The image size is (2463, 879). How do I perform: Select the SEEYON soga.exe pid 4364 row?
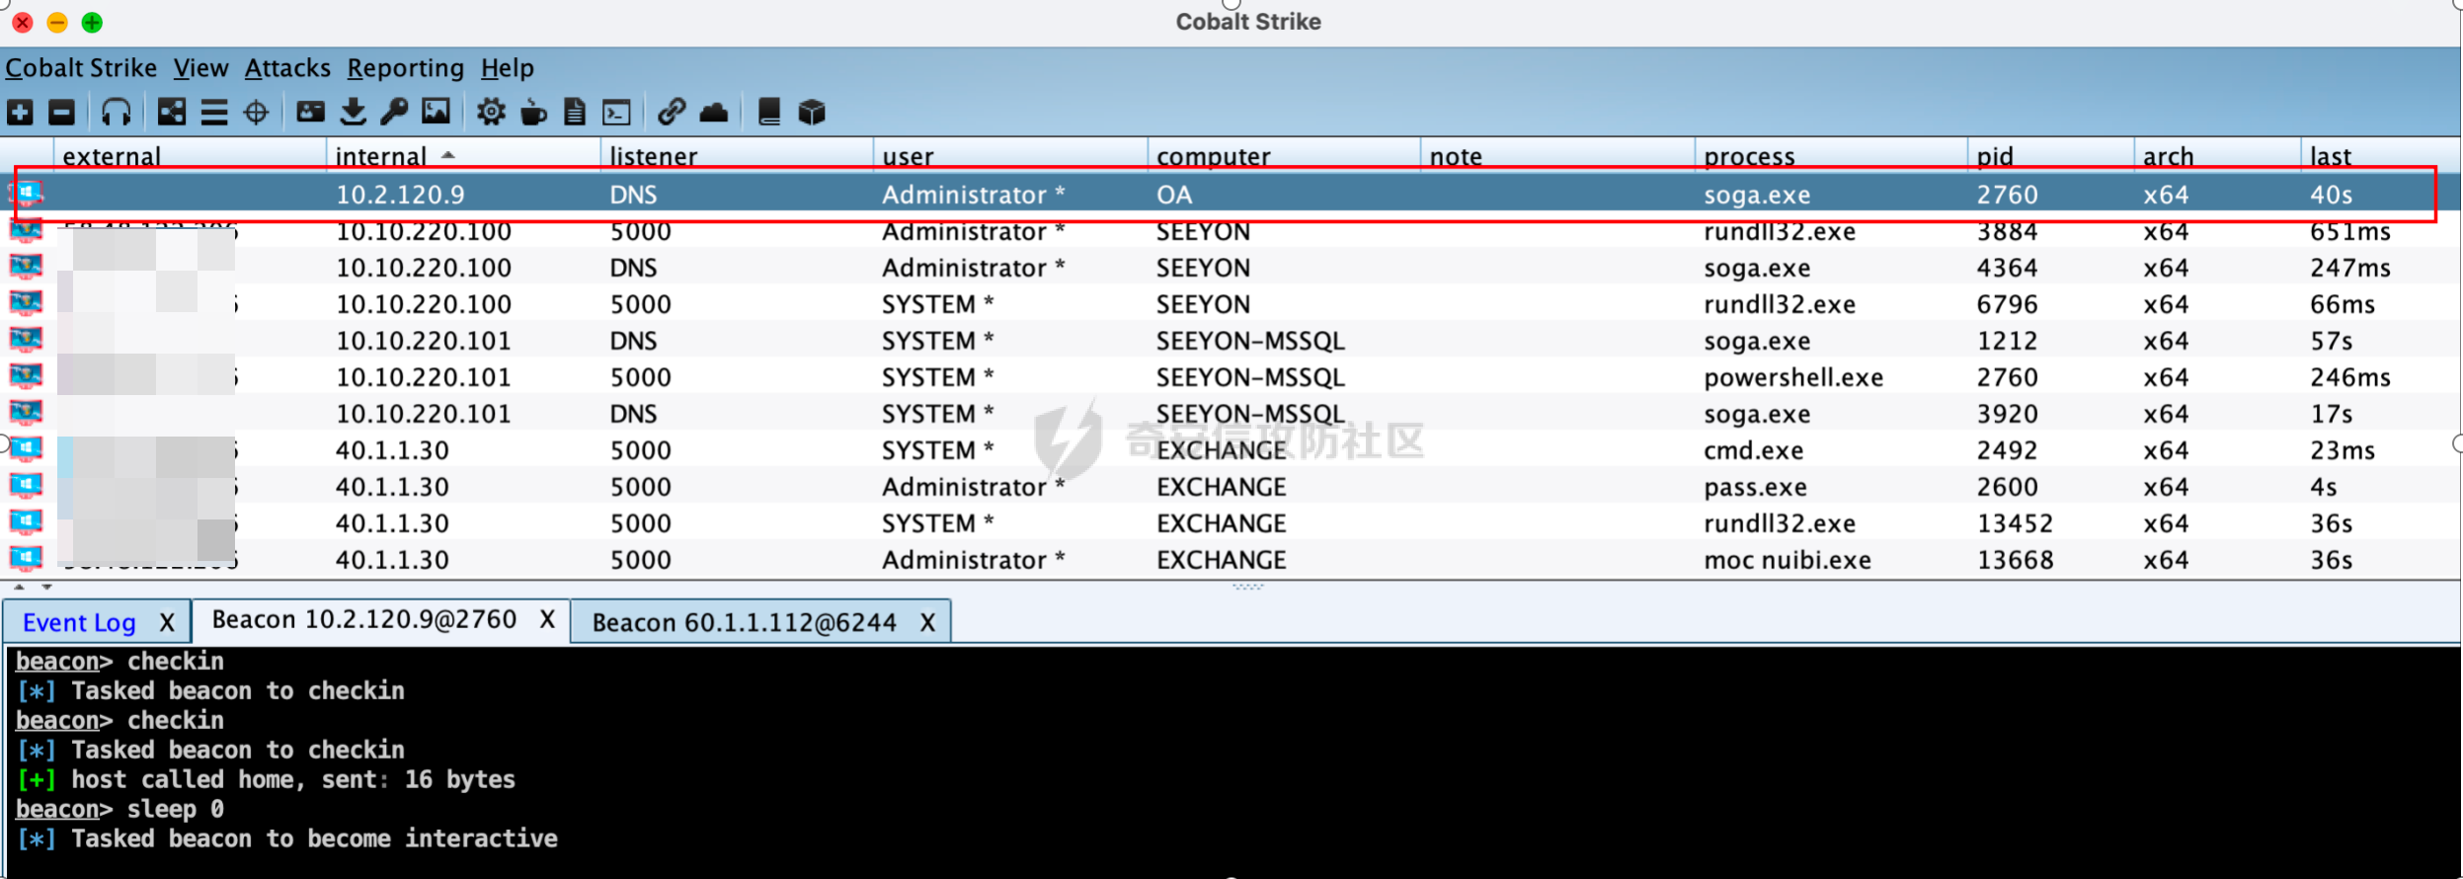(1231, 268)
